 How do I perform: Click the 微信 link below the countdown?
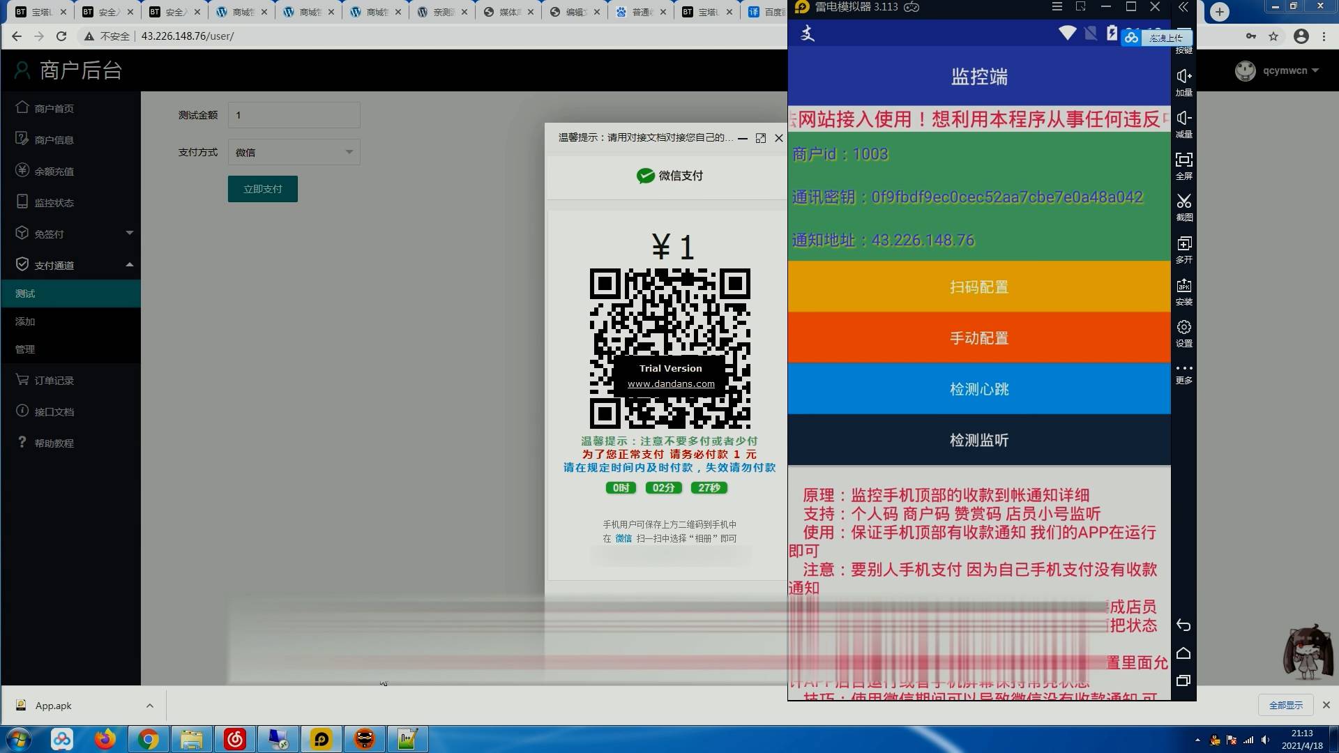(623, 538)
